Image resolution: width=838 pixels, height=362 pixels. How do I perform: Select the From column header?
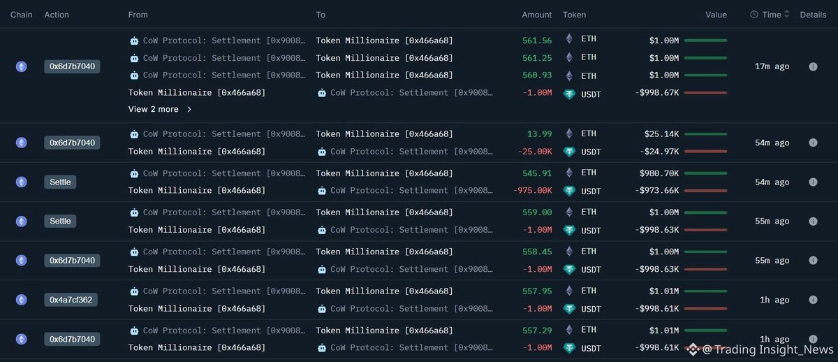click(138, 15)
